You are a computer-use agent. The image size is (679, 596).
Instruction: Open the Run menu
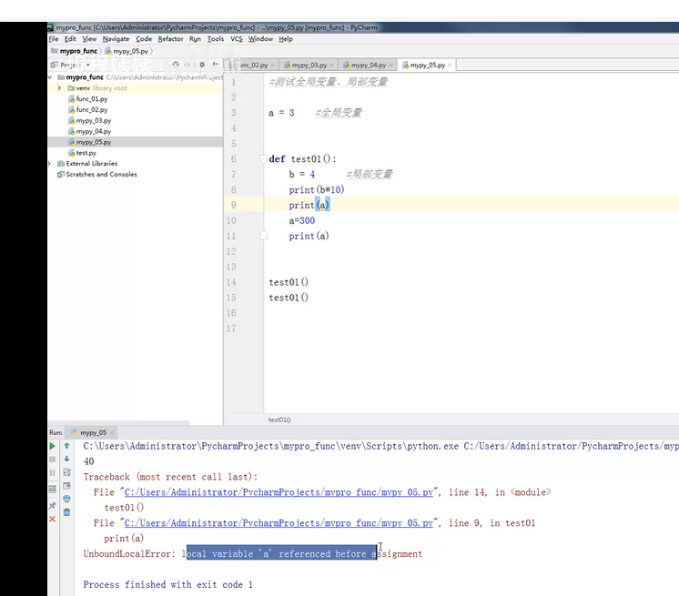[195, 38]
